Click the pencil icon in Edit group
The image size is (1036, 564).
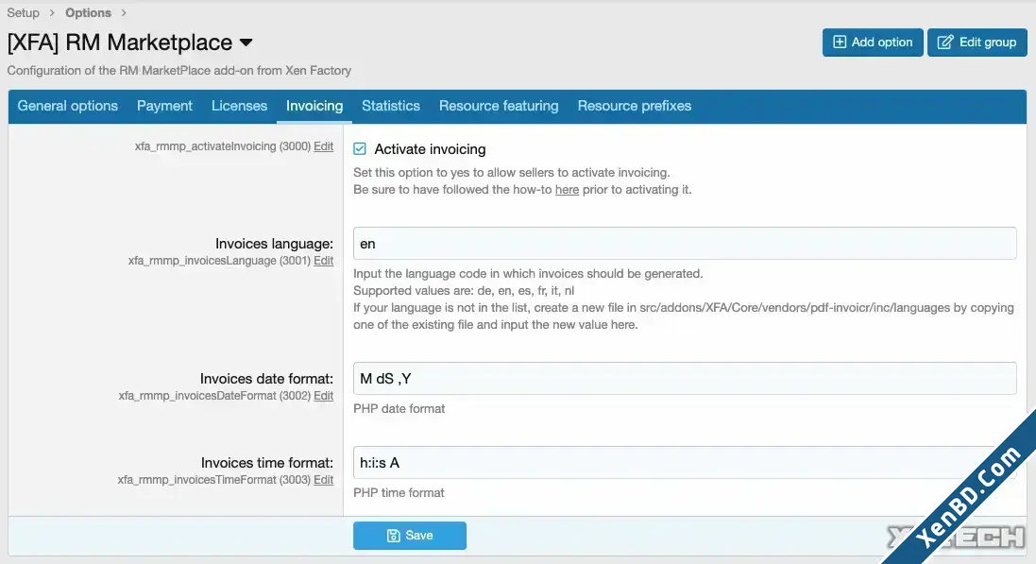944,43
